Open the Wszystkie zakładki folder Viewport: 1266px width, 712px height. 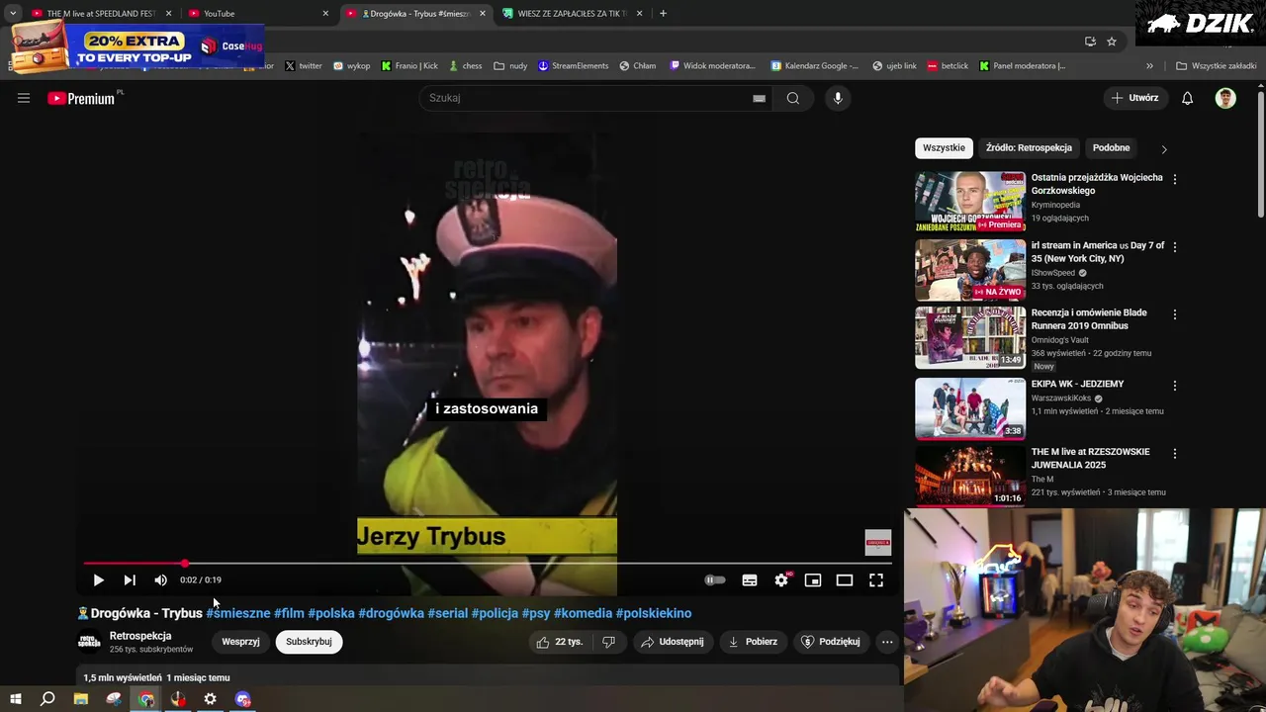click(1217, 66)
